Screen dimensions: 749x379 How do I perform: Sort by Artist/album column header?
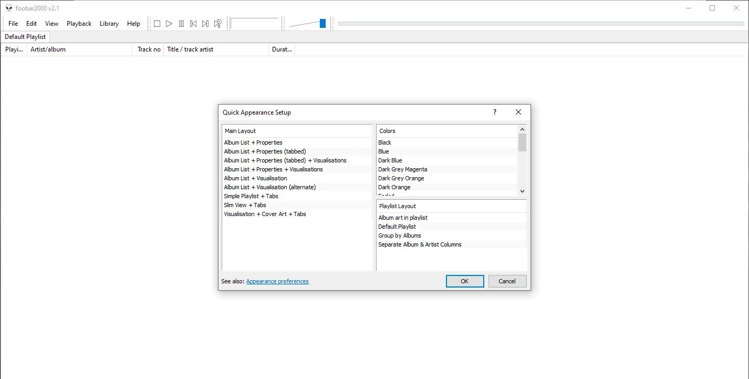tap(79, 49)
